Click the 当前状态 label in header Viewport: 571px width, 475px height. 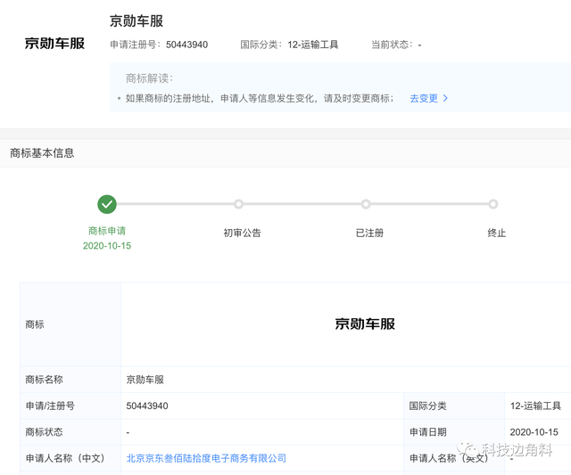(x=393, y=45)
